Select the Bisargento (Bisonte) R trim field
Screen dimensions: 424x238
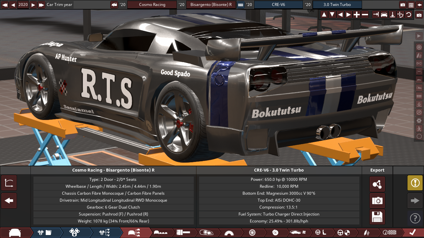click(x=211, y=5)
